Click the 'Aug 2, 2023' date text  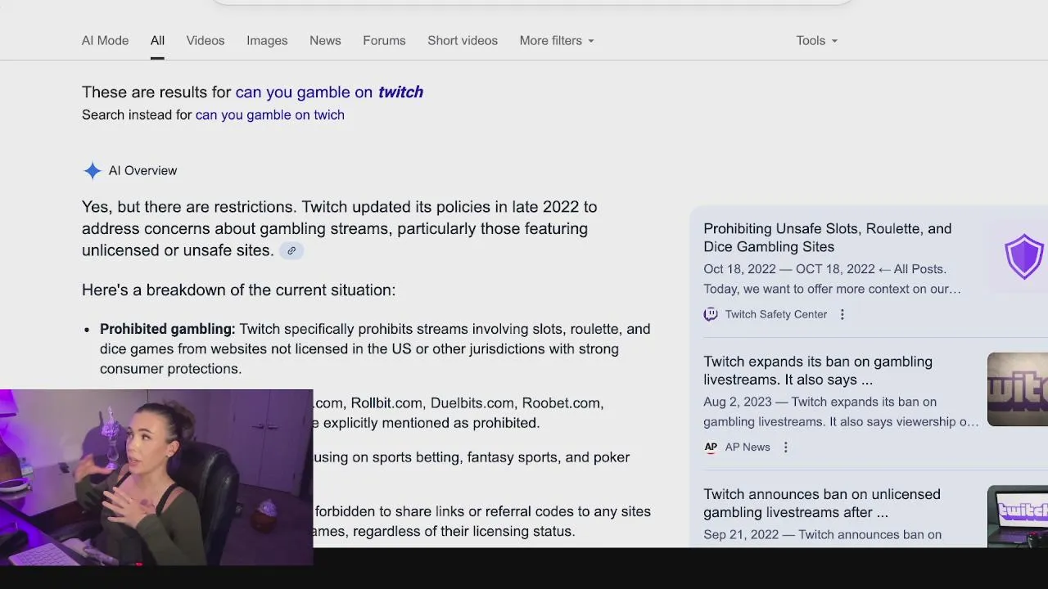pos(737,402)
